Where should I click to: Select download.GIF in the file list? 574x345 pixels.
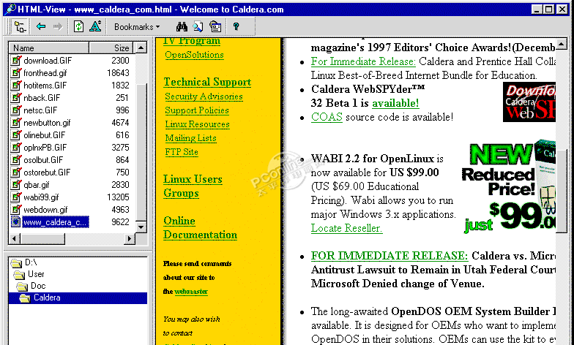(x=48, y=61)
